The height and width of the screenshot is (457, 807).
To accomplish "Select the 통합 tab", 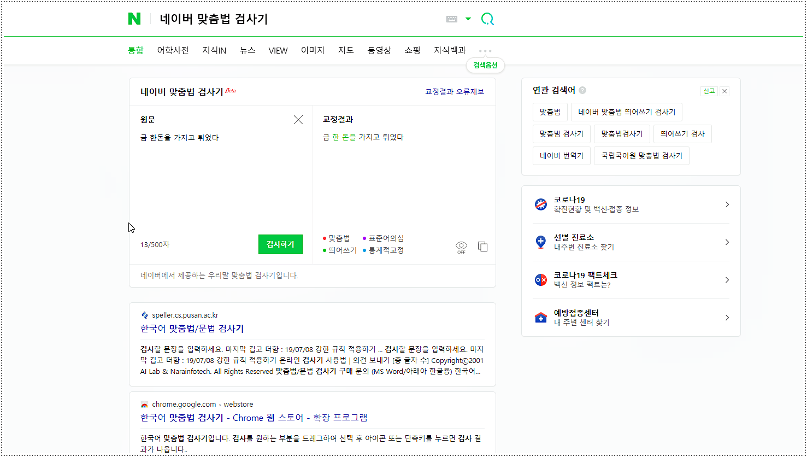I will point(136,50).
